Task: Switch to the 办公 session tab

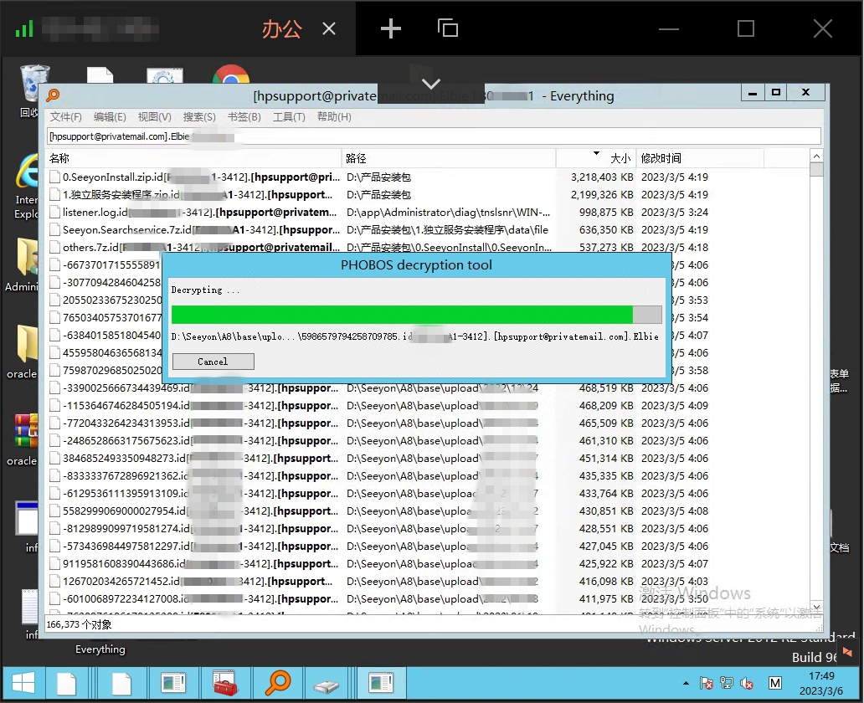Action: 281,28
